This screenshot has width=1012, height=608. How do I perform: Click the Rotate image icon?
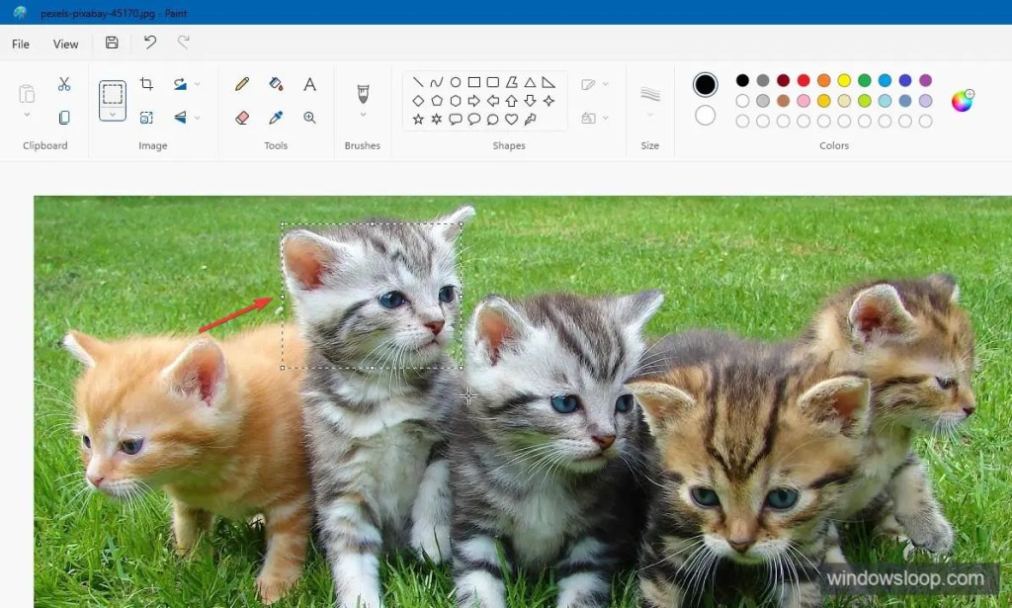tap(180, 84)
